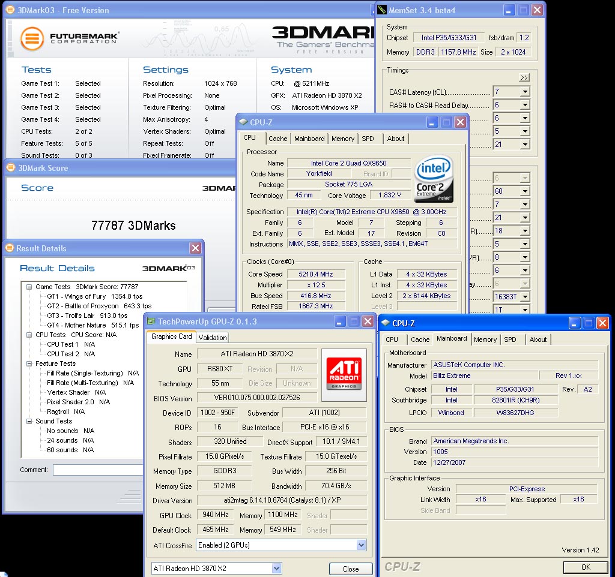
Task: Click the ATI Radeon Graphics logo
Action: point(344,375)
